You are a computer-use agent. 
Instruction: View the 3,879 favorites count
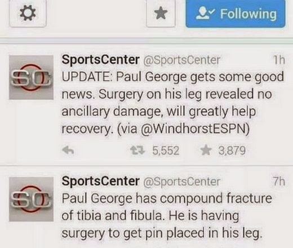point(232,150)
